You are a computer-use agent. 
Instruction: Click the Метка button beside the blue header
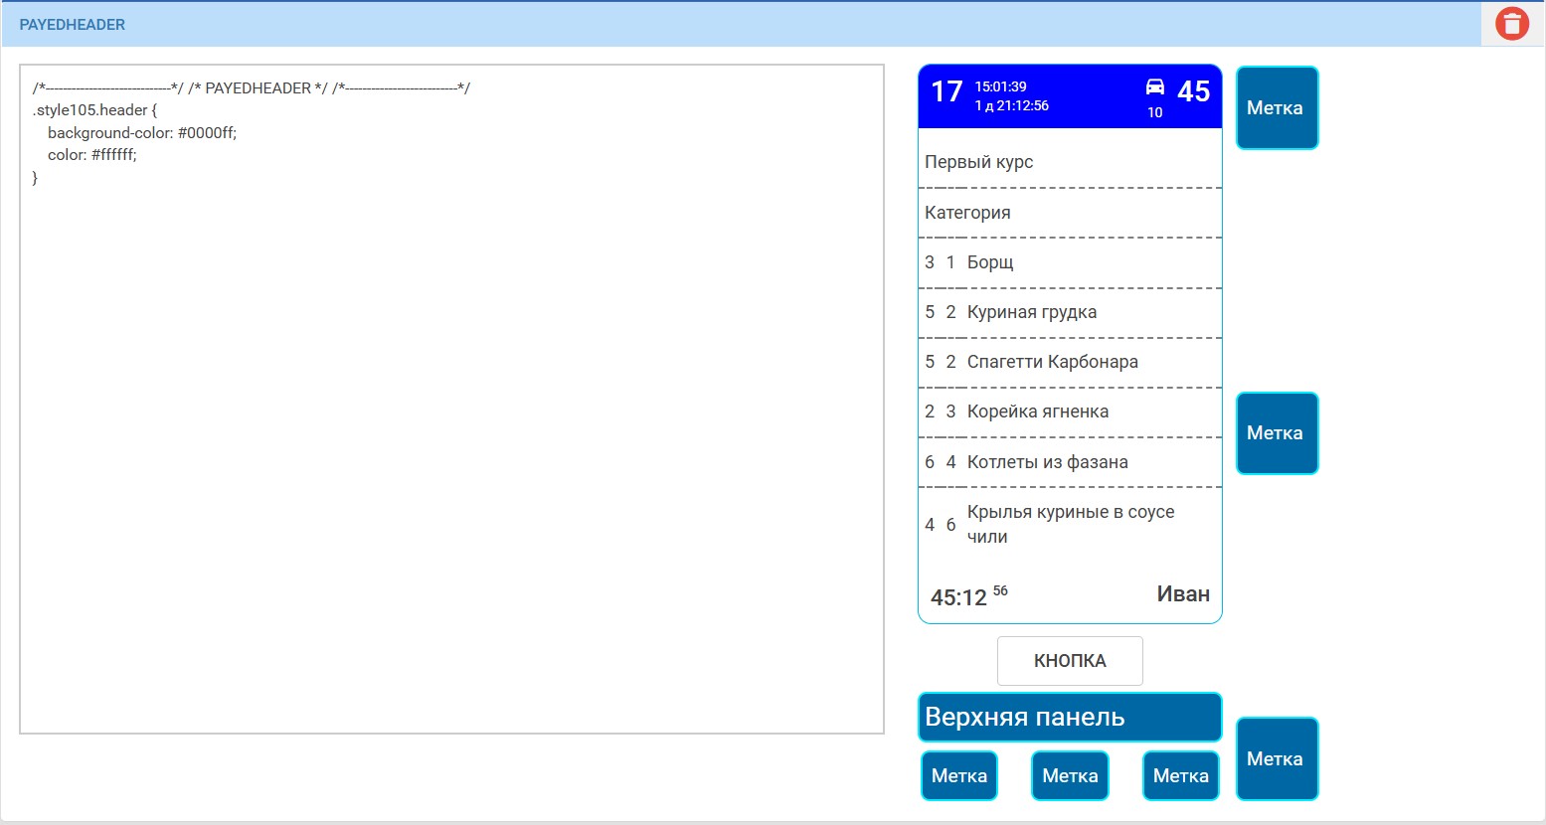[1276, 108]
